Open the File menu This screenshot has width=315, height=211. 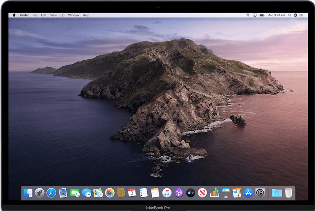click(35, 15)
